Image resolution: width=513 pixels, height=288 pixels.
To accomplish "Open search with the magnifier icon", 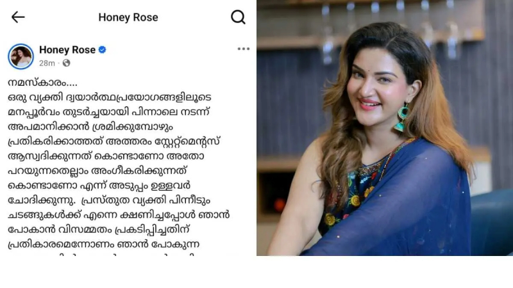I will [238, 17].
